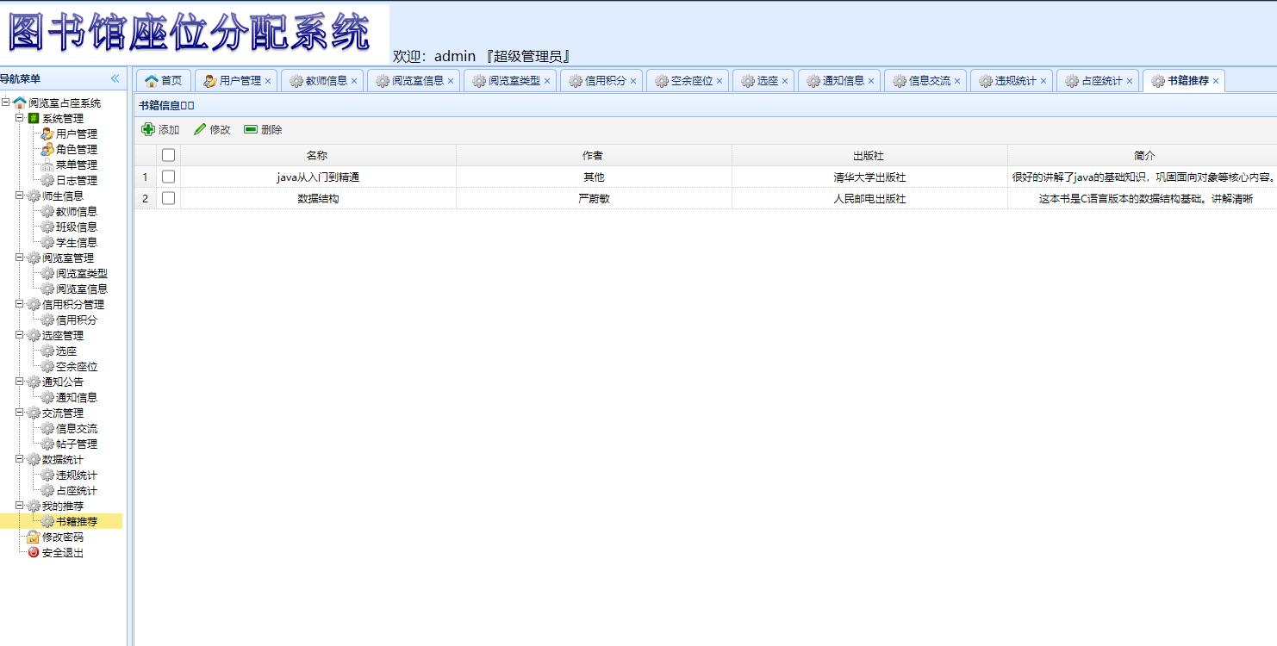Click the 菜单管理 icon in the sidebar
Image resolution: width=1277 pixels, height=646 pixels.
pos(46,165)
